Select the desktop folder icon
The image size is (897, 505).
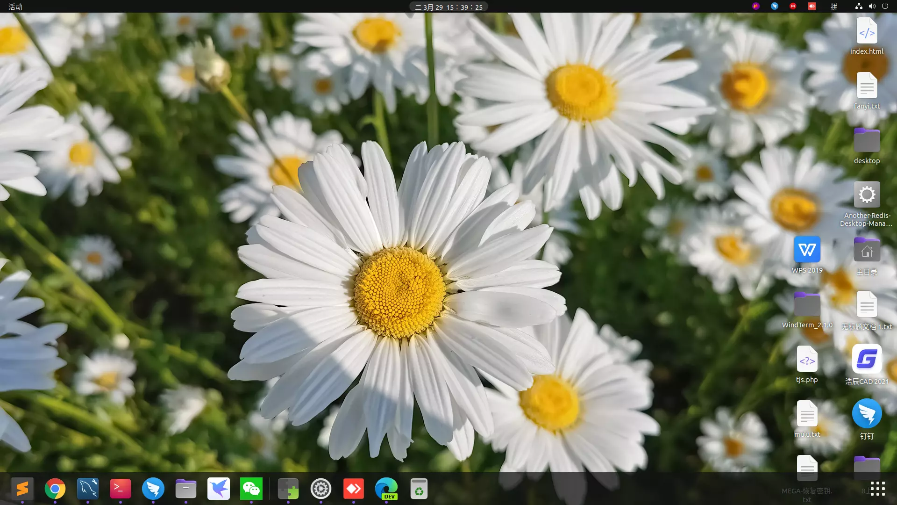coord(867,145)
